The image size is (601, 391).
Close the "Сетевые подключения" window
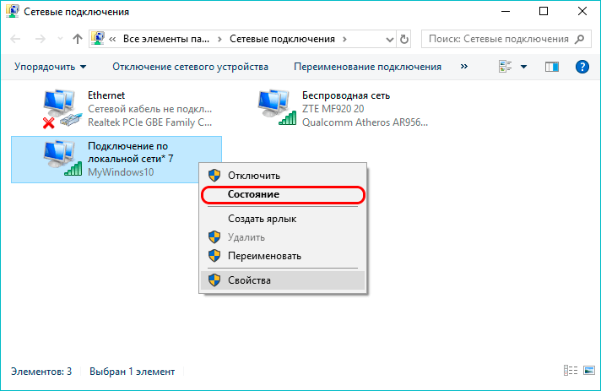pyautogui.click(x=582, y=12)
